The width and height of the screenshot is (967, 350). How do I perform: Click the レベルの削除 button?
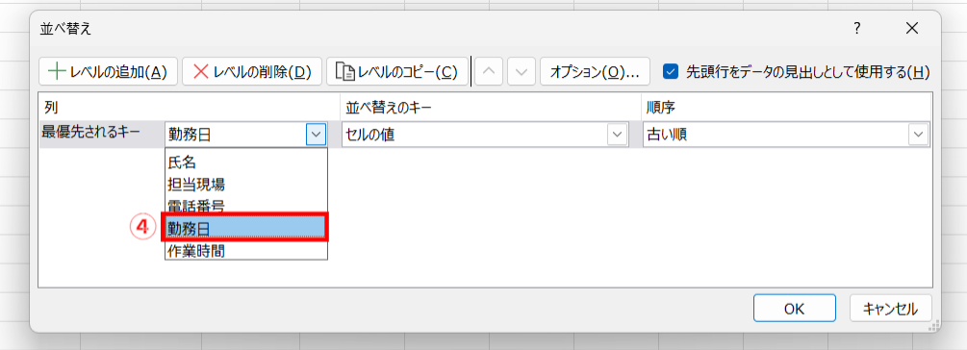[252, 71]
